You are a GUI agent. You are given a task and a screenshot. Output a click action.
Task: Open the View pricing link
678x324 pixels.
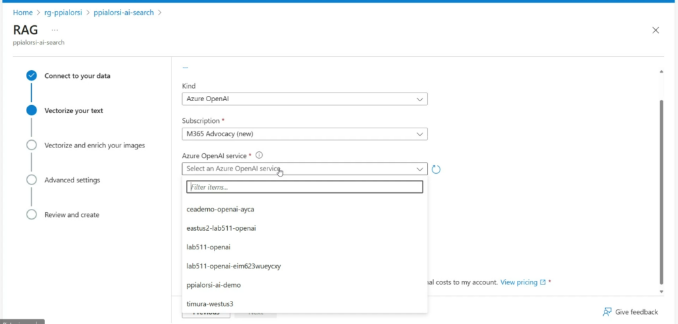point(518,282)
